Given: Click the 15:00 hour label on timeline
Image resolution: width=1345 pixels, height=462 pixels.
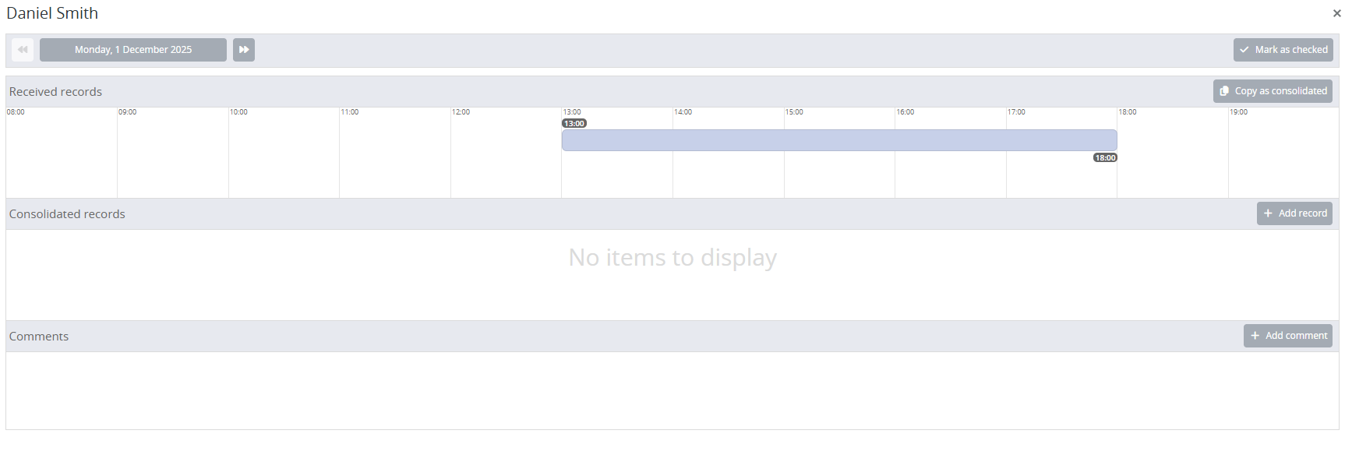Looking at the screenshot, I should [x=794, y=112].
